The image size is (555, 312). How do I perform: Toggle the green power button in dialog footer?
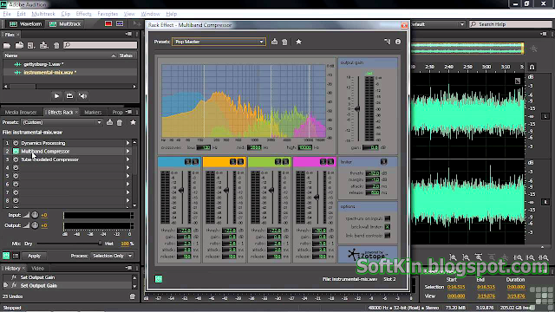159,279
